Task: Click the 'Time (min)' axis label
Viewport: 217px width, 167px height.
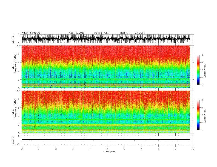Action: coord(110,151)
